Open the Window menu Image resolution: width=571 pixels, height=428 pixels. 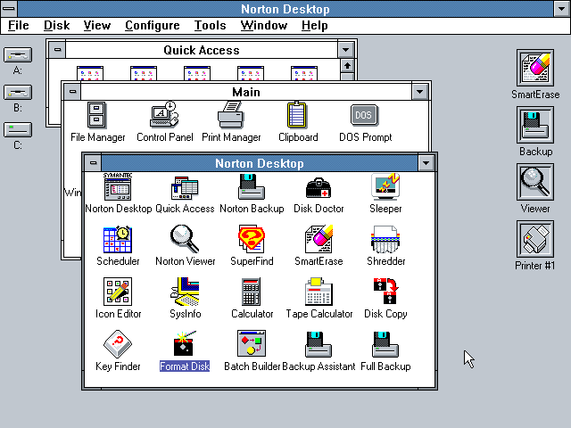pyautogui.click(x=264, y=26)
